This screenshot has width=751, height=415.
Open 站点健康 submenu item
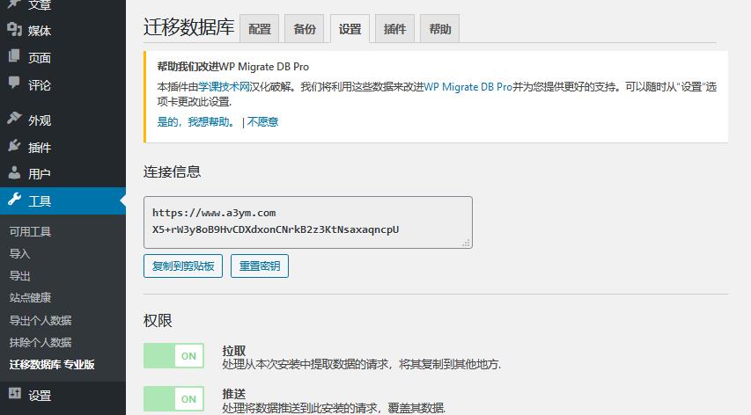[x=30, y=298]
